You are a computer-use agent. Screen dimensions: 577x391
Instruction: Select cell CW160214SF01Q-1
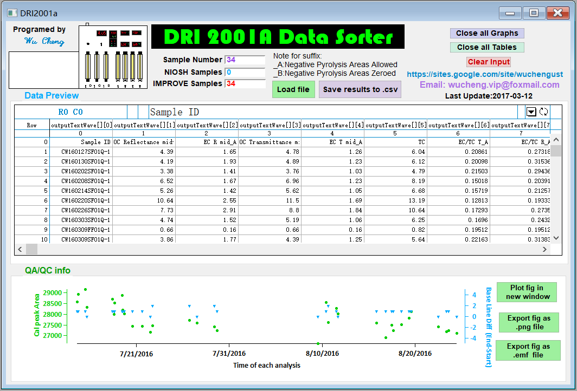tap(81, 191)
